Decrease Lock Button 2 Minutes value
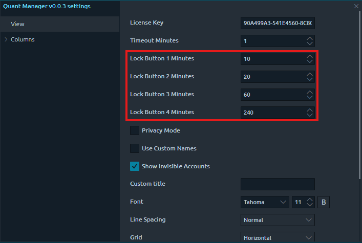 (309, 79)
